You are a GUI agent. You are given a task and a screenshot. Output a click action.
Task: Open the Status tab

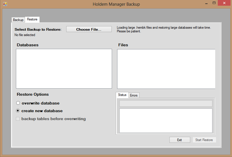[x=122, y=95]
